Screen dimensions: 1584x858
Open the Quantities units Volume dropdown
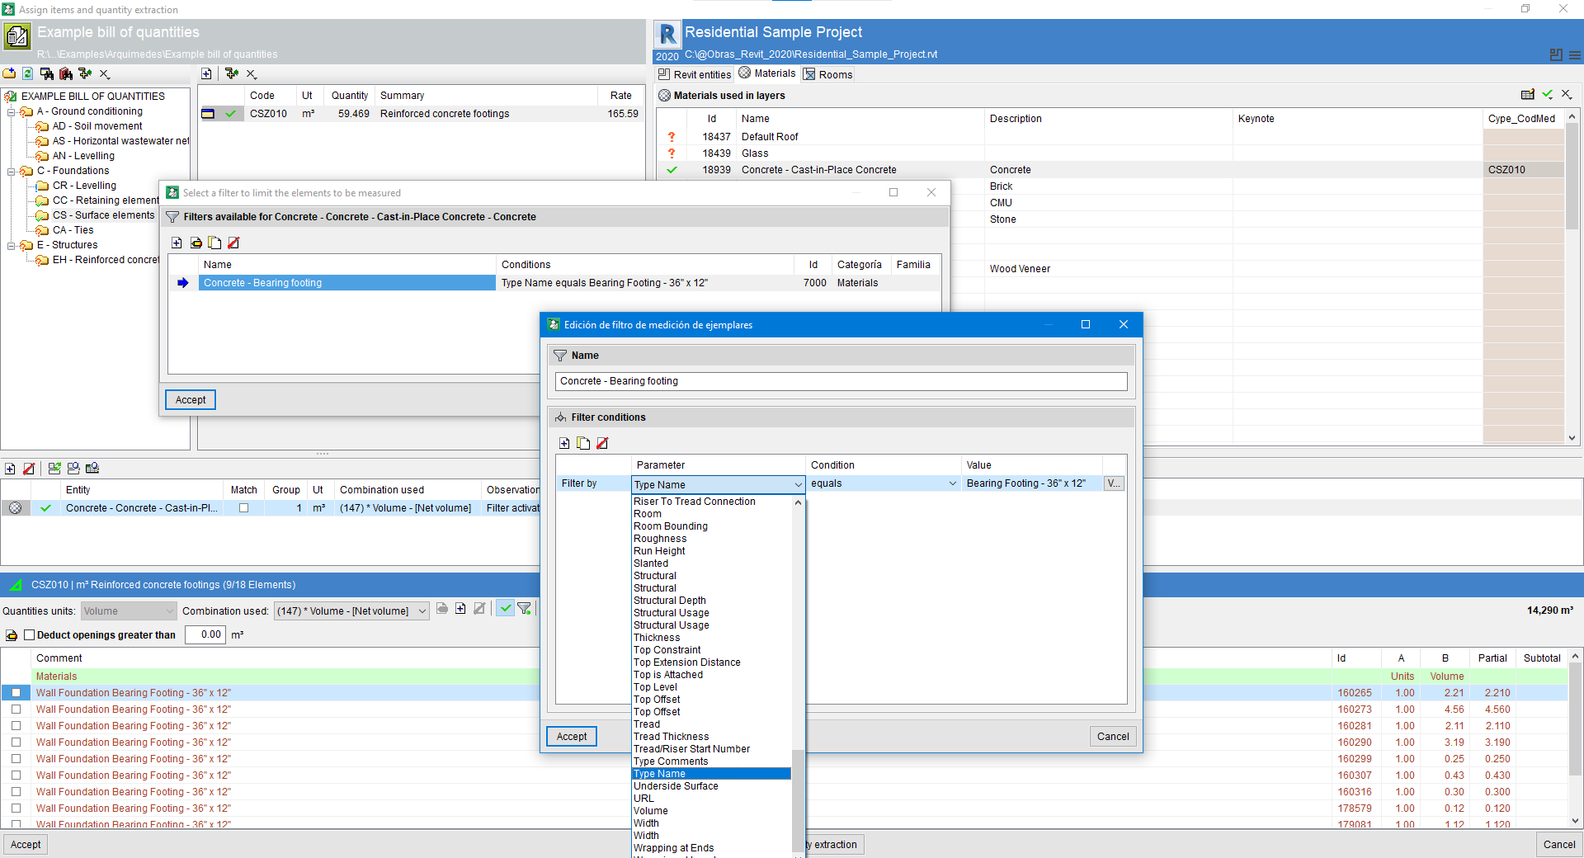pos(129,611)
